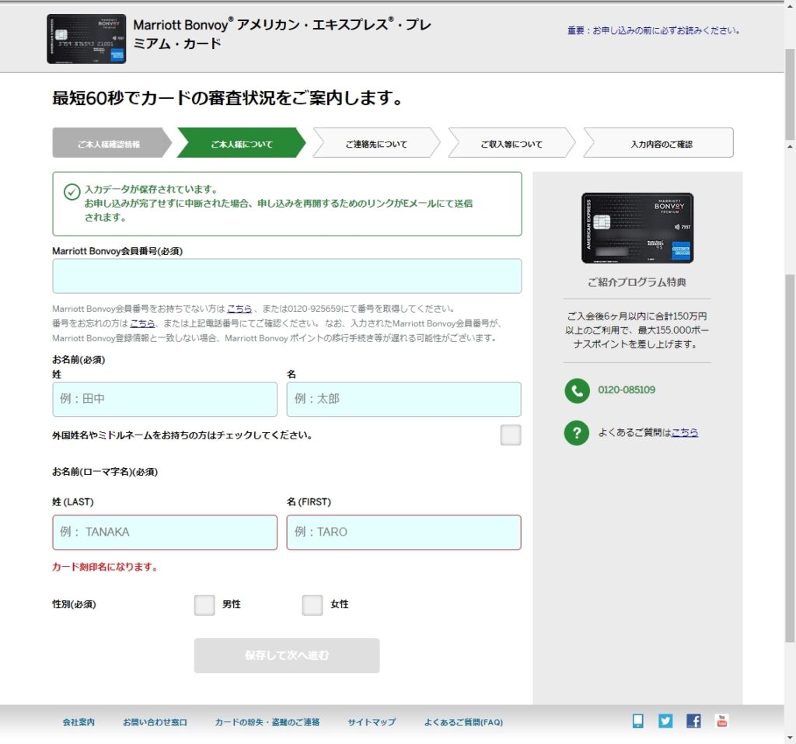Click the Marriott Bonvoy card image in header
This screenshot has height=744, width=796.
(x=86, y=39)
